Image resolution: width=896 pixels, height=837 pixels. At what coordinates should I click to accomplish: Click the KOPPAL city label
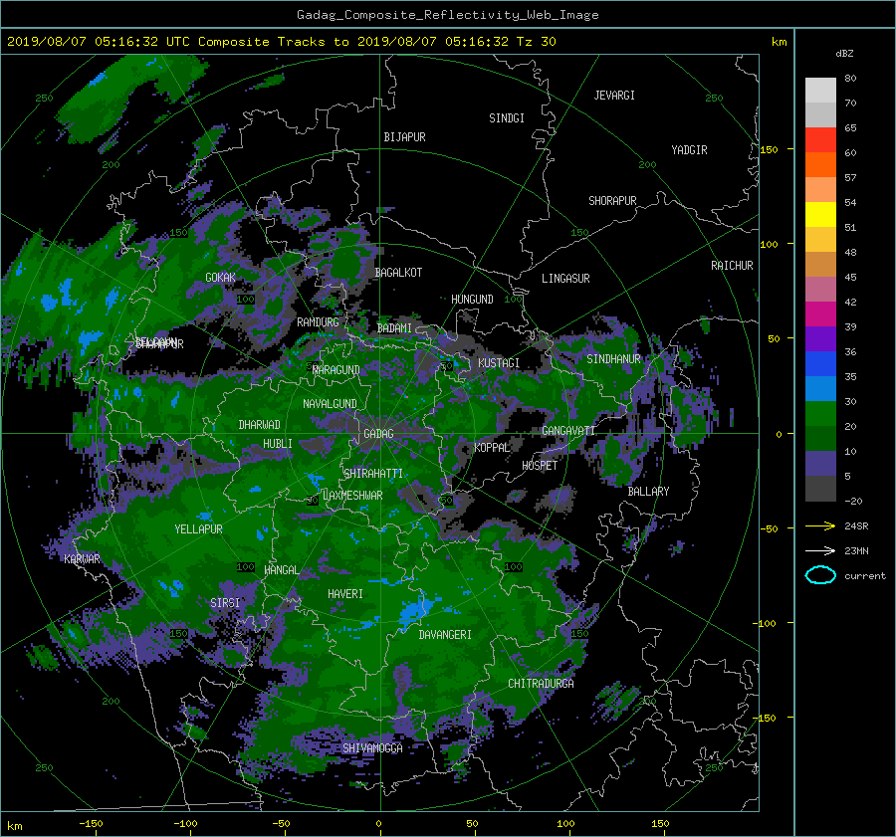pos(492,448)
